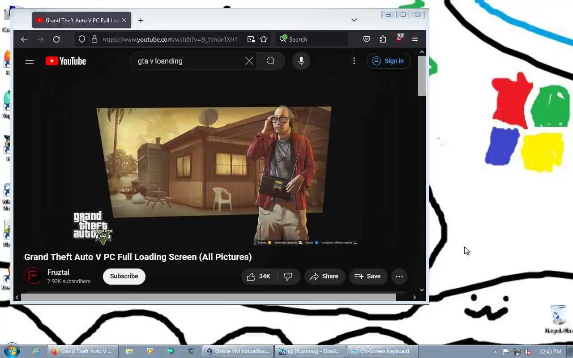Open the Fruztal channel name link
Image resolution: width=573 pixels, height=358 pixels.
[x=58, y=272]
